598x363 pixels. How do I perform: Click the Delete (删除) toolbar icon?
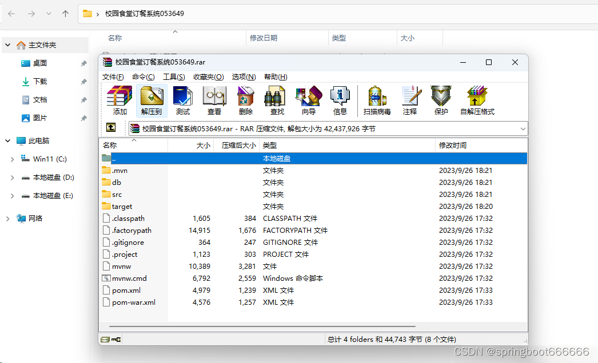point(246,100)
